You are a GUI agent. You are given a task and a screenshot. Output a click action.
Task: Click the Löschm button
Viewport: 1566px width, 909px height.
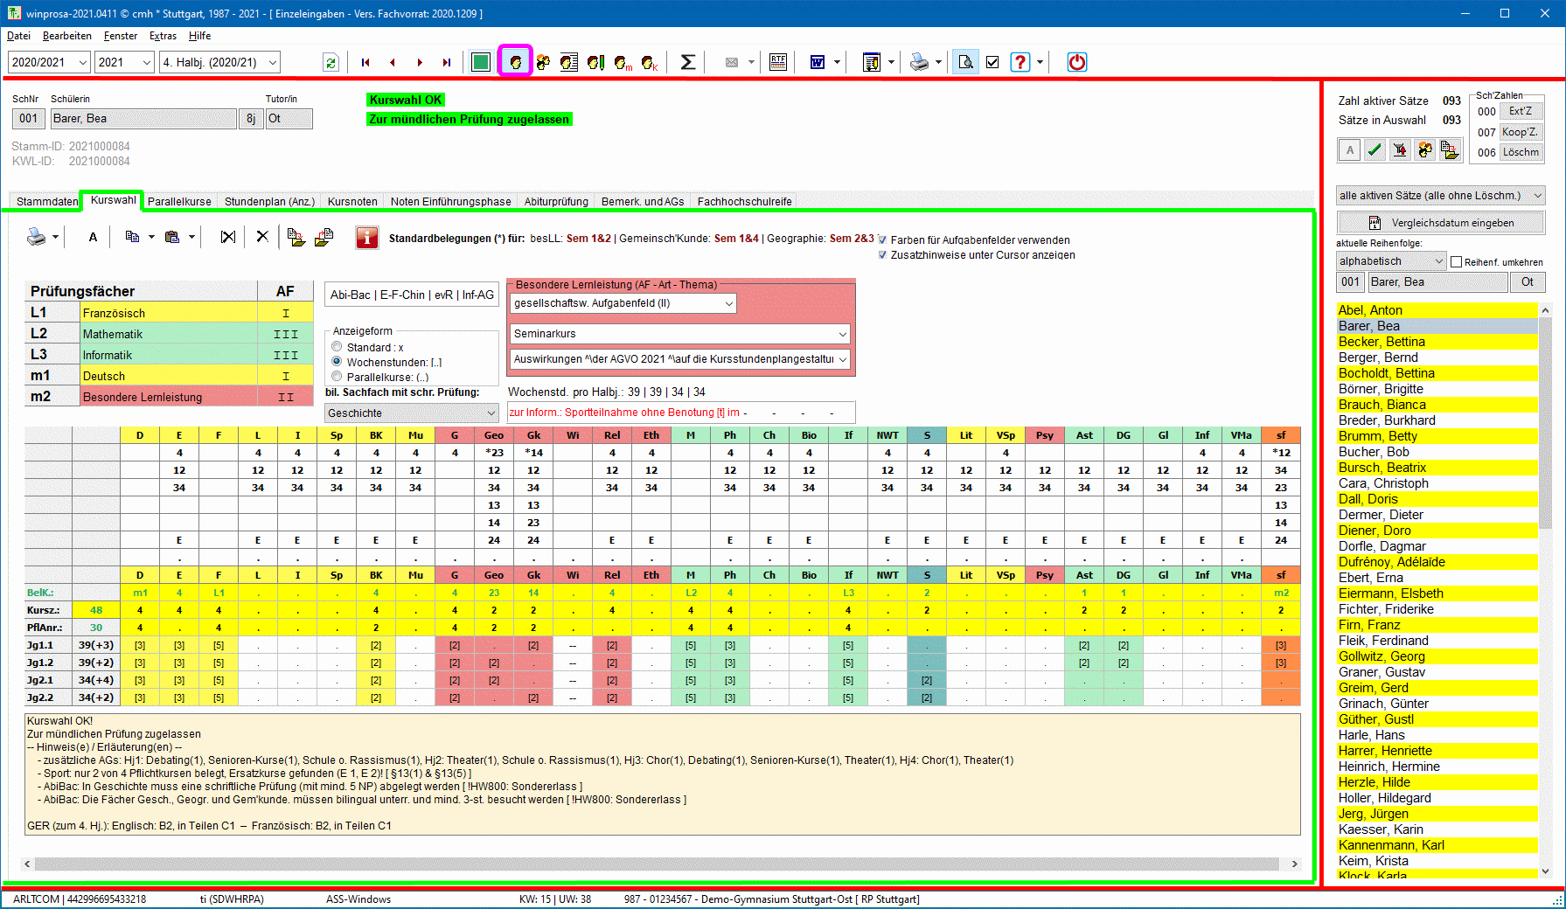[x=1521, y=152]
